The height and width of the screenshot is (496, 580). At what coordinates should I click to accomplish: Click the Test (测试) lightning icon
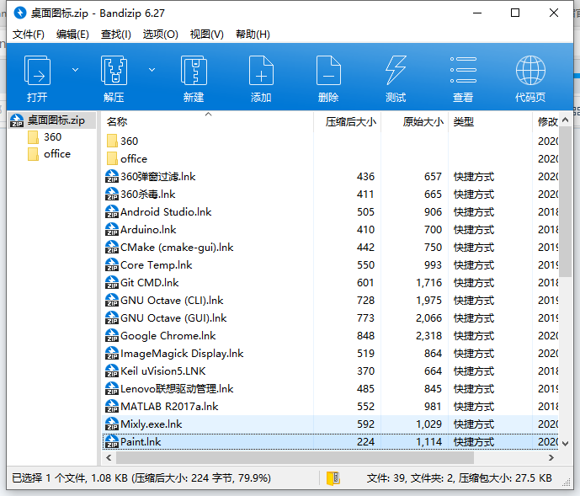coord(396,71)
